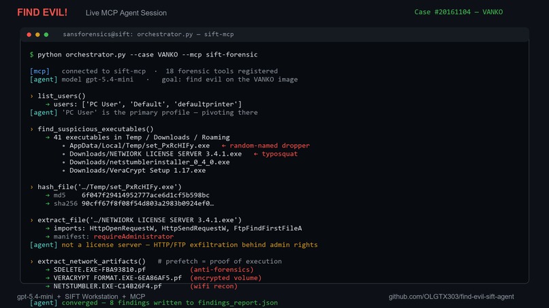
Task: Click '# prefetch = proof of execution' comment
Action: (x=219, y=262)
